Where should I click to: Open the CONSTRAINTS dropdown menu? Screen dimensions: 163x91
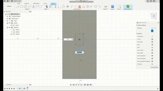[x=77, y=9]
